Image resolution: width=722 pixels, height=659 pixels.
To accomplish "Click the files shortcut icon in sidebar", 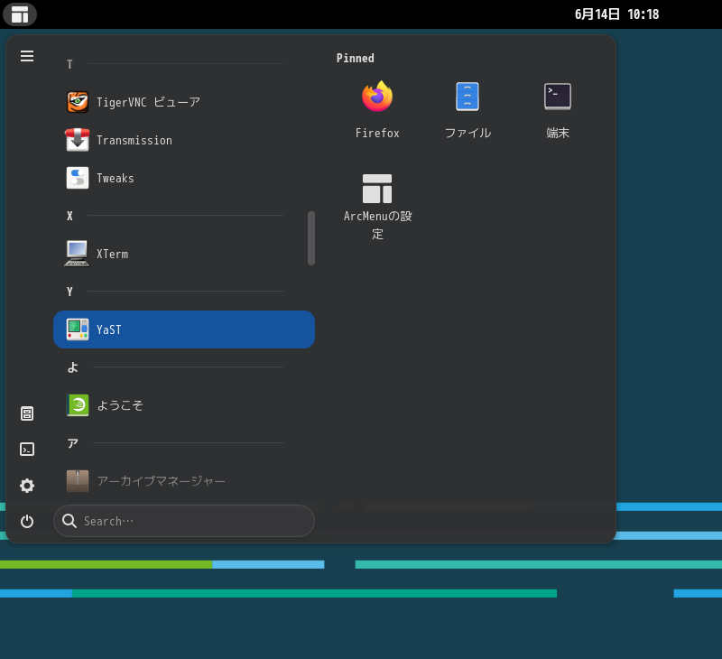I will point(27,413).
